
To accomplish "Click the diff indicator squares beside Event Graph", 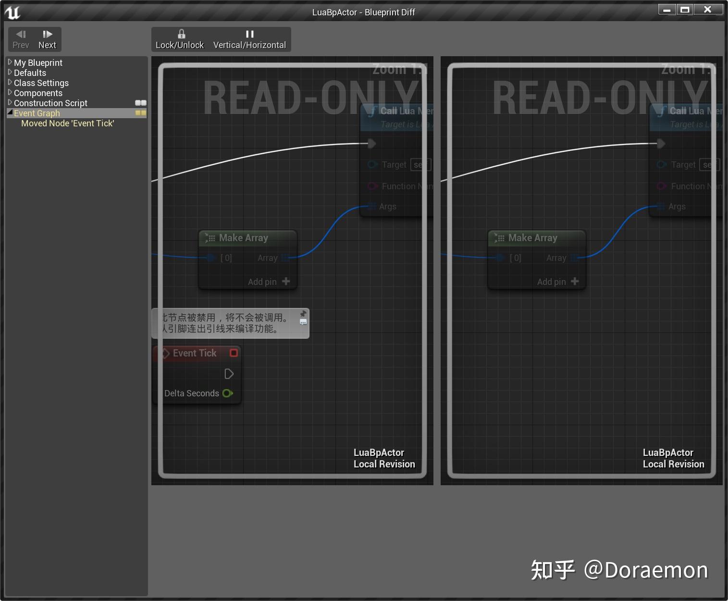I will [140, 113].
